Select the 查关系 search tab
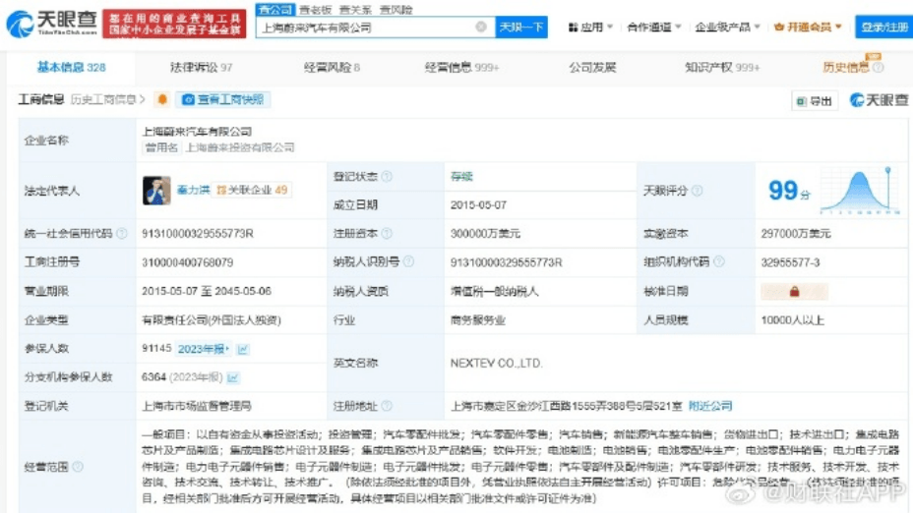Viewport: 914px width, 513px height. click(x=355, y=10)
